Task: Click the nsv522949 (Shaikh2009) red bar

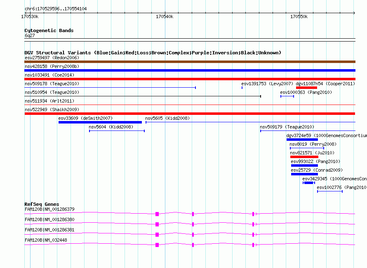Action: (x=190, y=114)
